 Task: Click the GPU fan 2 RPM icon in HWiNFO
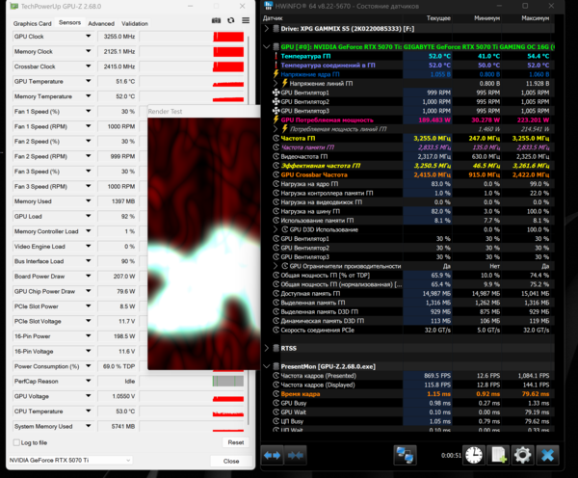276,102
